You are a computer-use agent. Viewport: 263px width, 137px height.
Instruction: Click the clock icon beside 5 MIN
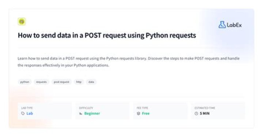pos(196,113)
